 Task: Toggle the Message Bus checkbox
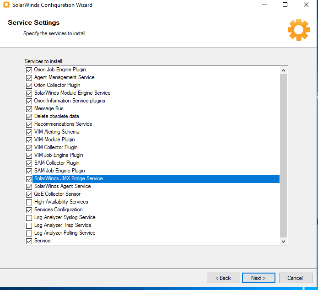29,109
